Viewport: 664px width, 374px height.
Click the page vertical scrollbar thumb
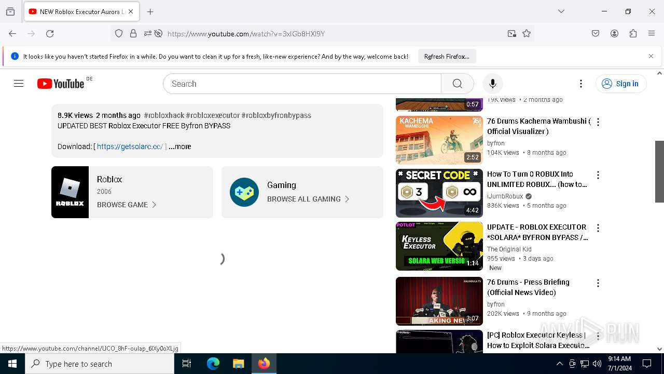click(x=659, y=171)
